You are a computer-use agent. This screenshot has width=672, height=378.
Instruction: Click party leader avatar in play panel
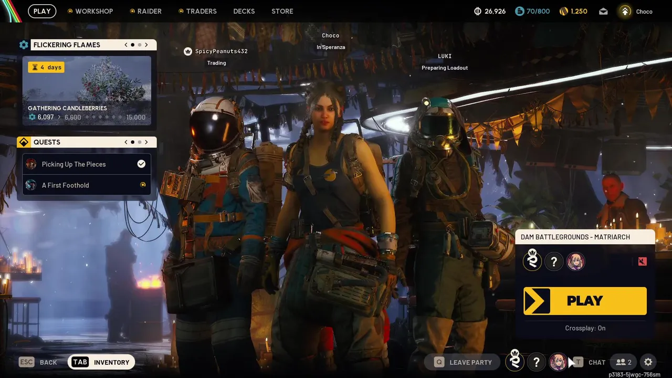(532, 261)
